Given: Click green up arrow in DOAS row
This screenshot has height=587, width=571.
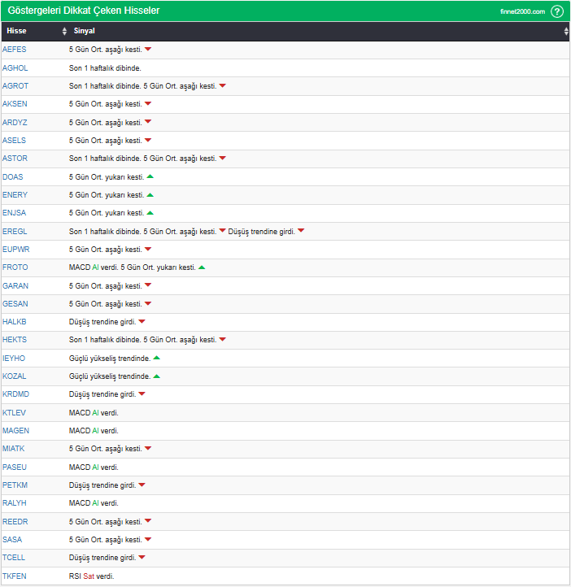Looking at the screenshot, I should tap(150, 176).
